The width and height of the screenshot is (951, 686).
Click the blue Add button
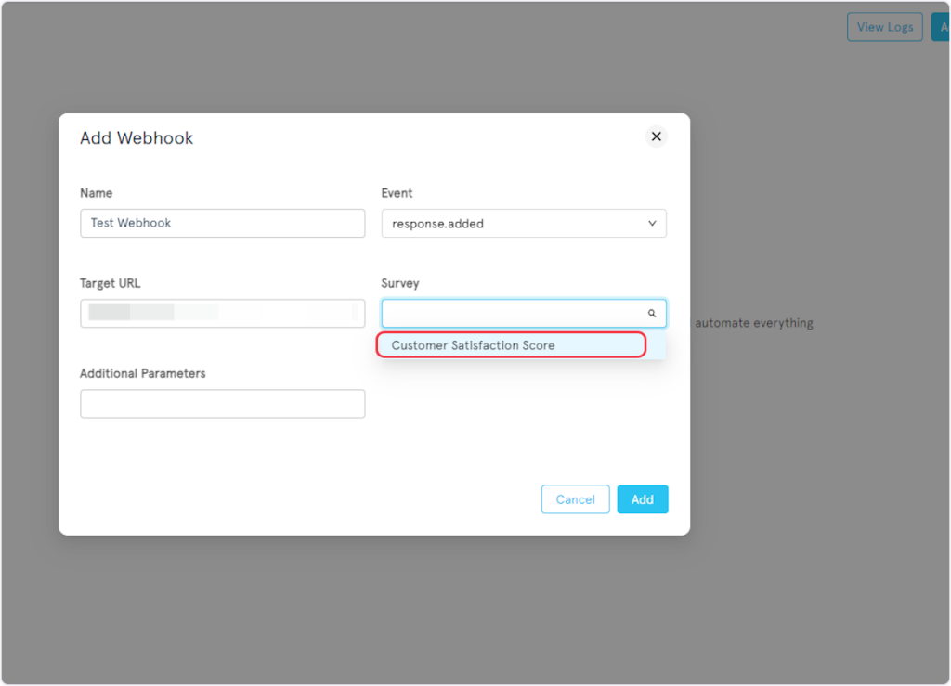pyautogui.click(x=642, y=499)
